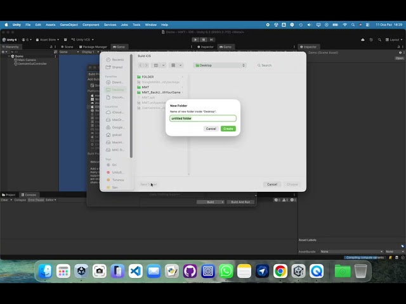
Task: Click Clear in the Console
Action: click(4, 200)
